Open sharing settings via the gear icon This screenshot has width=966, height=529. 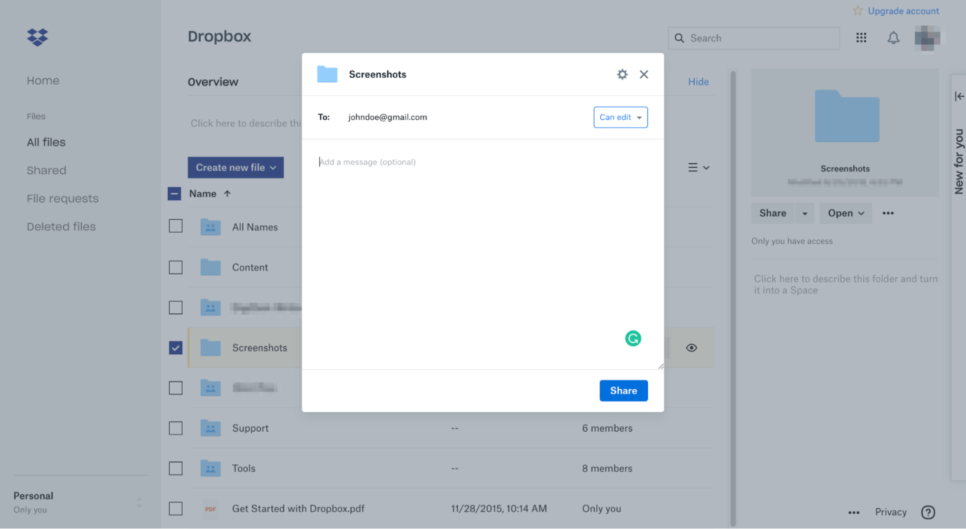[622, 74]
